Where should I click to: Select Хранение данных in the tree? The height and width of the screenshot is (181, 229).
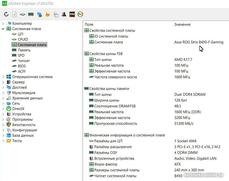click(x=27, y=98)
